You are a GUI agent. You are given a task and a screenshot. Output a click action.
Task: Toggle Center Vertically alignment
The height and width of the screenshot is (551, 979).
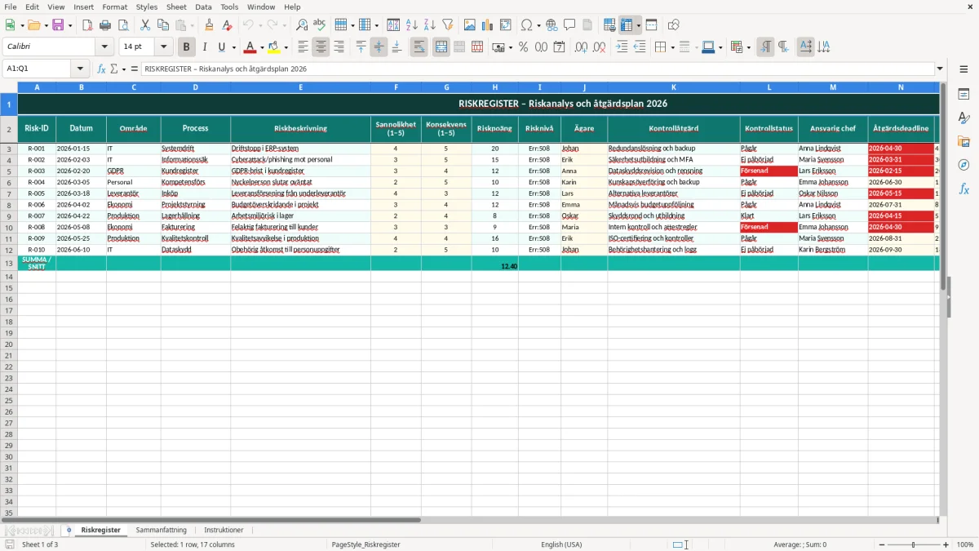[379, 47]
